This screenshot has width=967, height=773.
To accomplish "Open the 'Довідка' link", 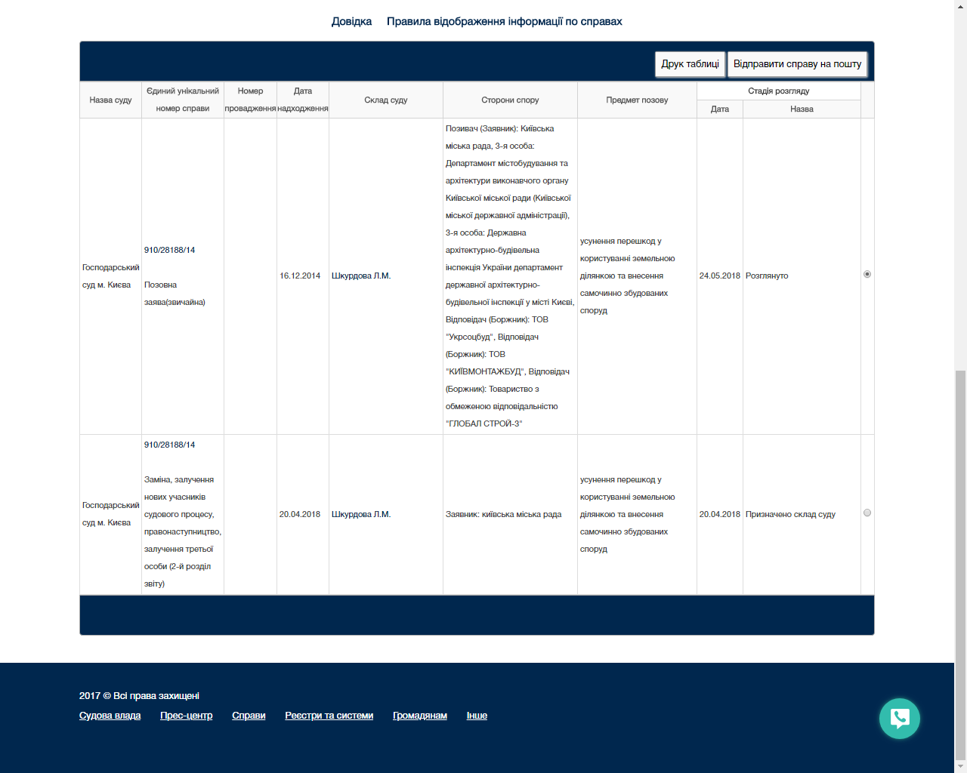I will point(351,21).
